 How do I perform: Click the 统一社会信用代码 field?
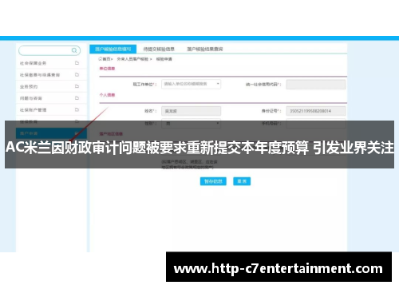(x=316, y=85)
